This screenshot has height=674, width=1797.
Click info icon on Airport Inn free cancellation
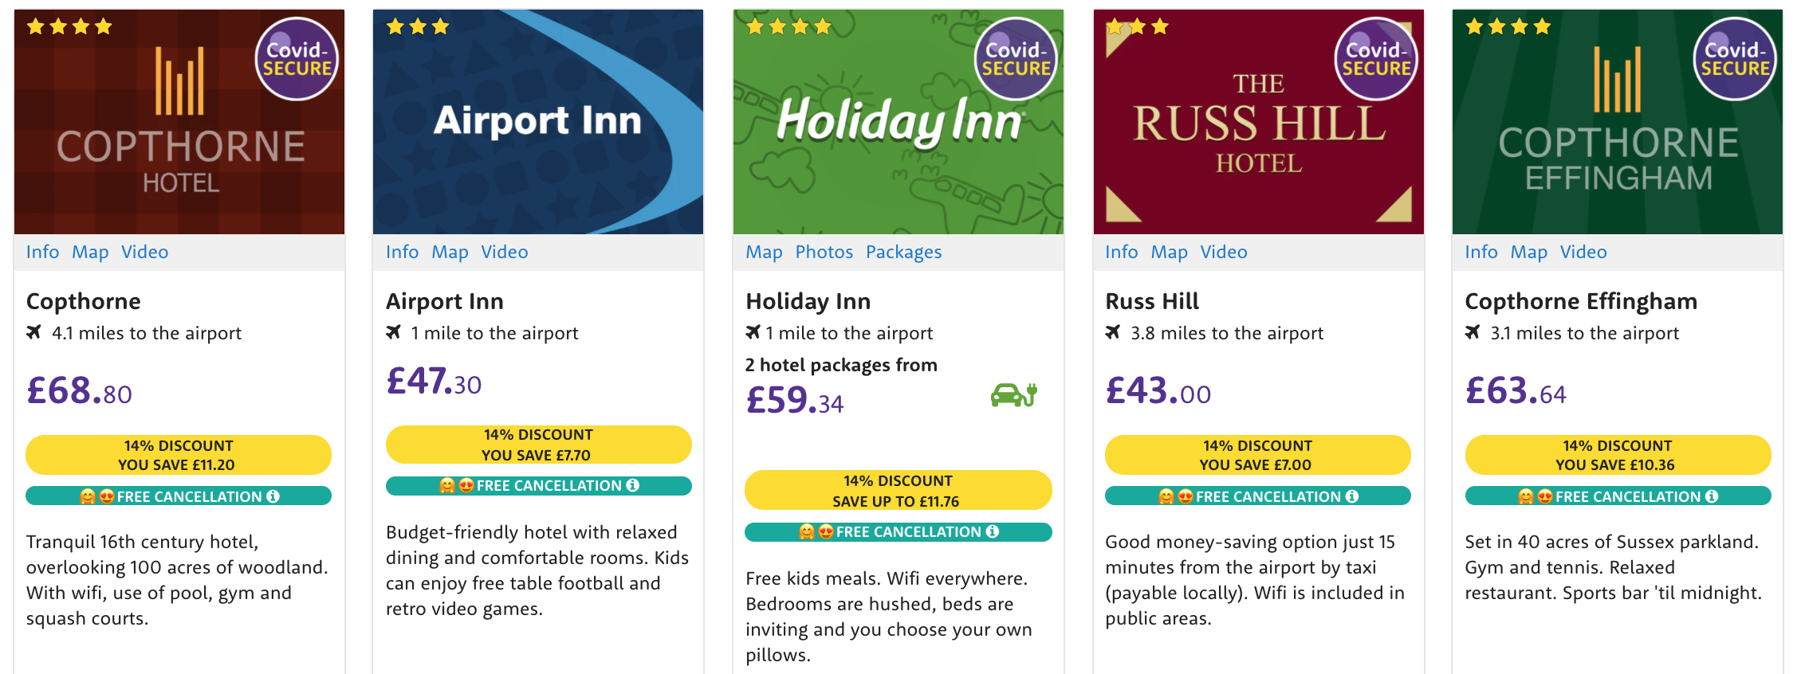633,485
